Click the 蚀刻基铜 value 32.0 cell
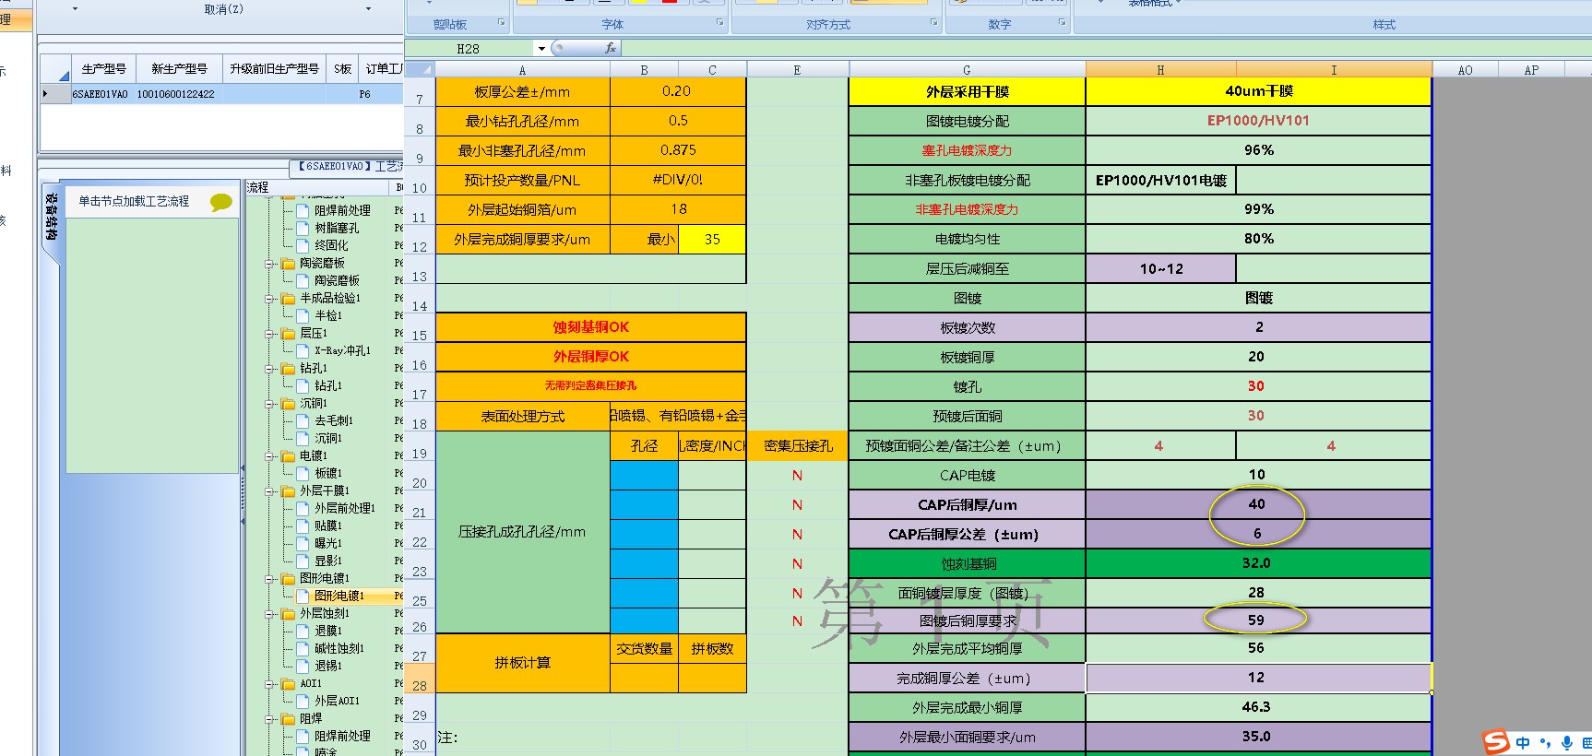 pyautogui.click(x=1259, y=563)
